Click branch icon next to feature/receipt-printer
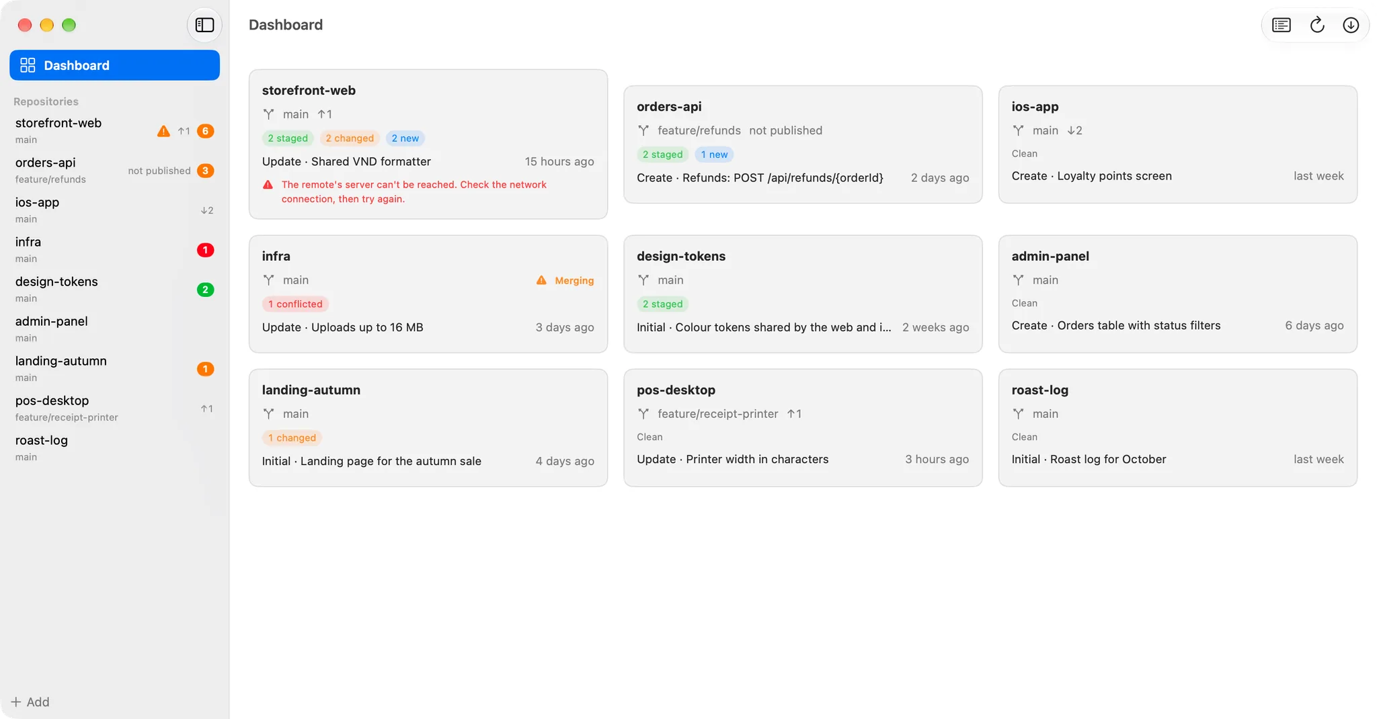 [643, 414]
